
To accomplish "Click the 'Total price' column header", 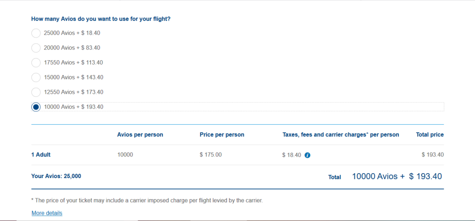I will point(430,135).
